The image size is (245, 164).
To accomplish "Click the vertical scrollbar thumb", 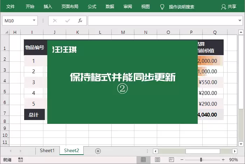I will point(241,72).
